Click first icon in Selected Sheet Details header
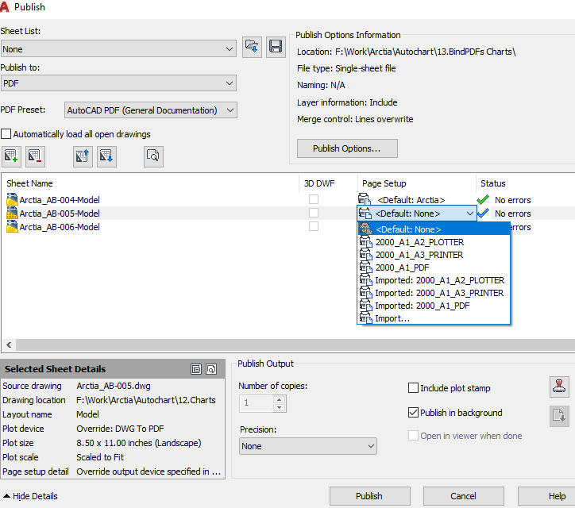This screenshot has width=575, height=508. point(196,369)
